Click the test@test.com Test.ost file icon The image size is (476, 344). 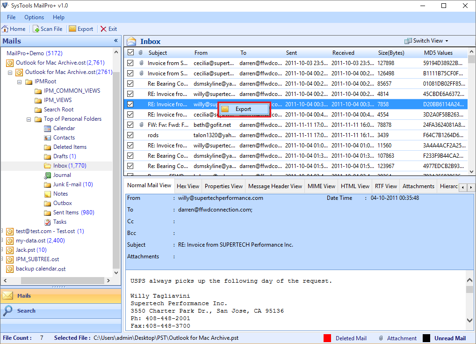[10, 231]
